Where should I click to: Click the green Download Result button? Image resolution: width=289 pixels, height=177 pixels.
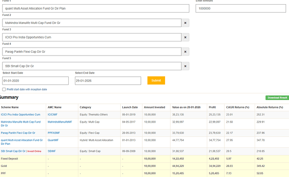pyautogui.click(x=277, y=97)
